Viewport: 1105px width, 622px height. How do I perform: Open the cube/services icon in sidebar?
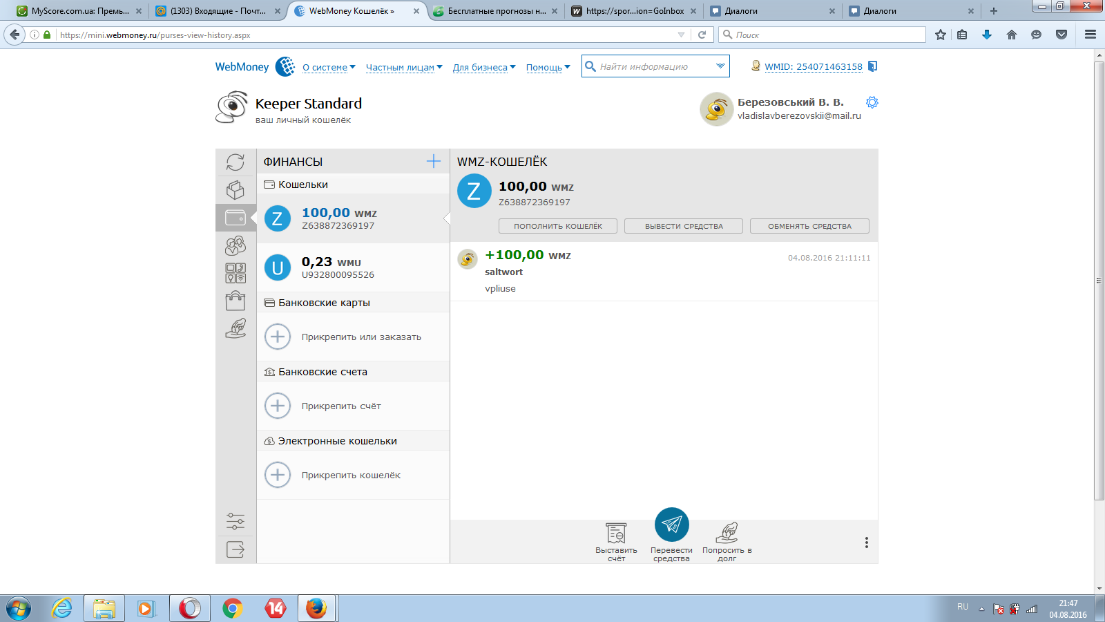(x=236, y=190)
